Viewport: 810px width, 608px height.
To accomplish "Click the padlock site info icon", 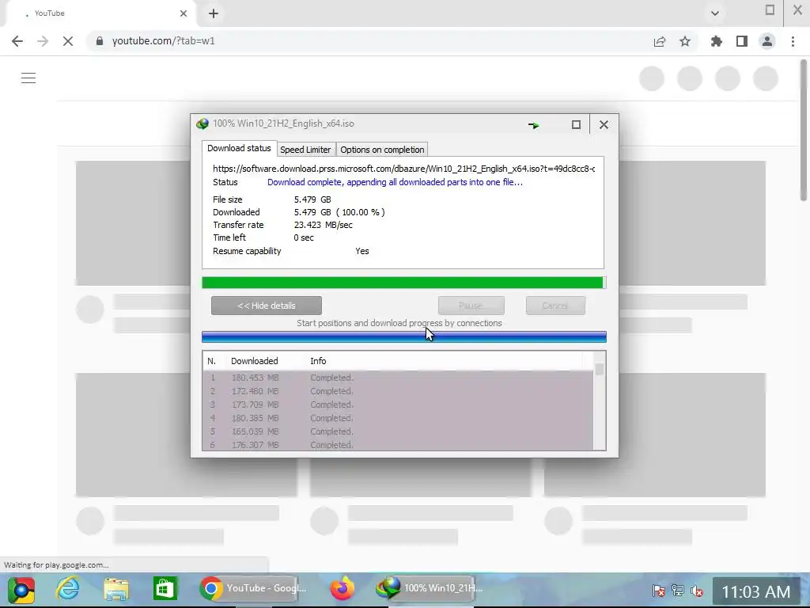I will coord(99,41).
